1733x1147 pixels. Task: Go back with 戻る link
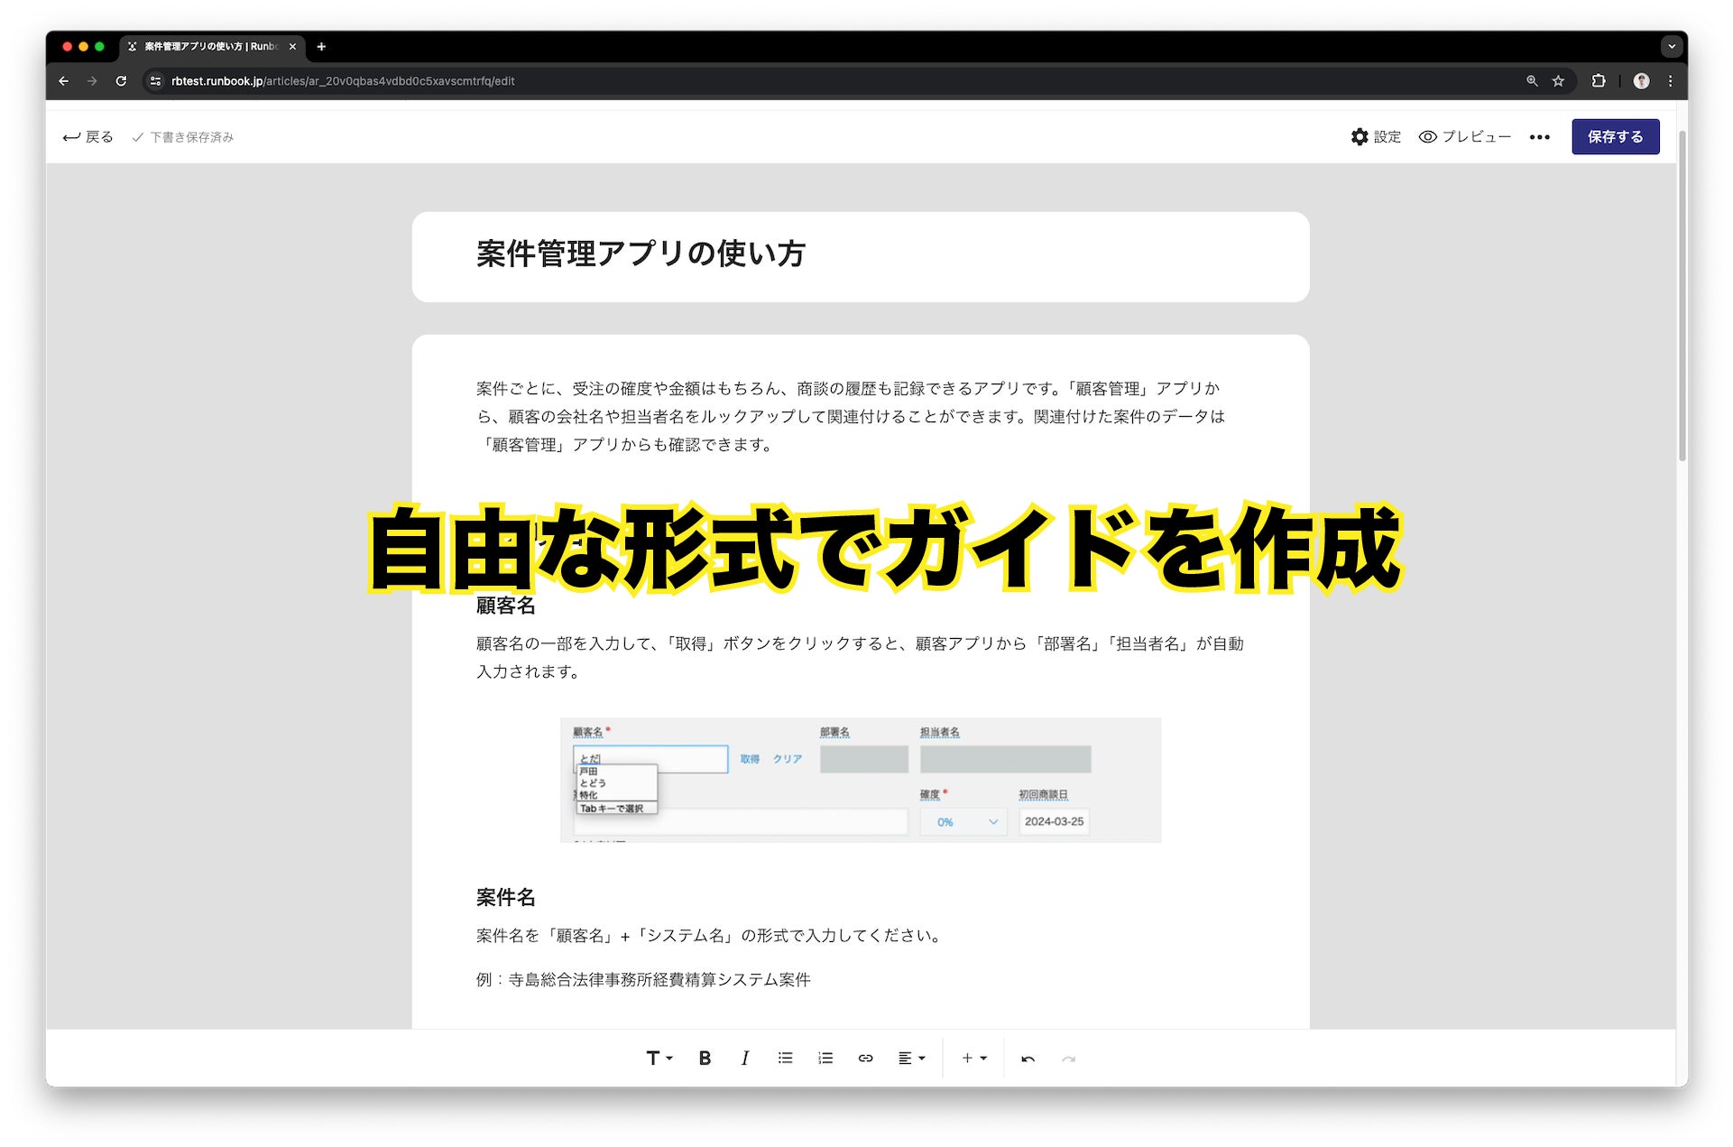pyautogui.click(x=88, y=136)
